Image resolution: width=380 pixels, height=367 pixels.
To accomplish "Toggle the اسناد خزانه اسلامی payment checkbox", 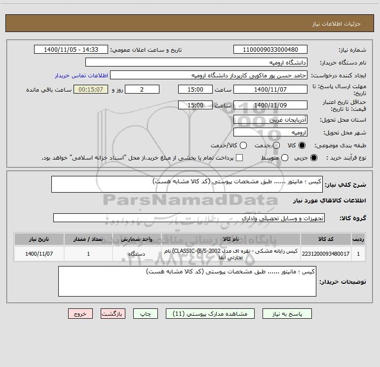I will pos(239,158).
